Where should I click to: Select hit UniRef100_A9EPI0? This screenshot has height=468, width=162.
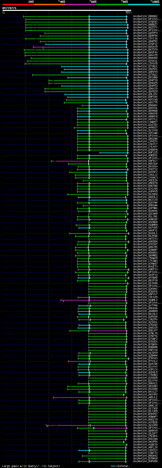tap(145, 270)
